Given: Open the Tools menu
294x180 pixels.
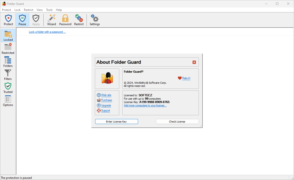Looking at the screenshot, I should click(49, 9).
